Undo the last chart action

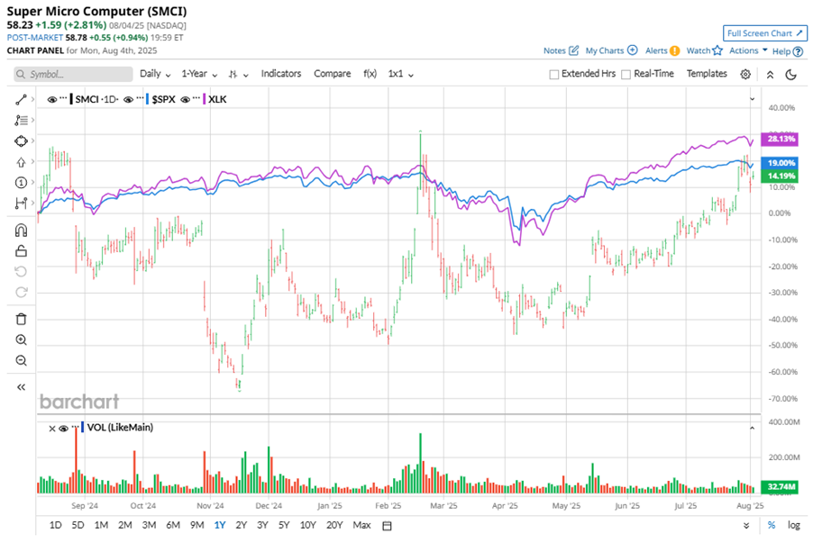point(21,272)
